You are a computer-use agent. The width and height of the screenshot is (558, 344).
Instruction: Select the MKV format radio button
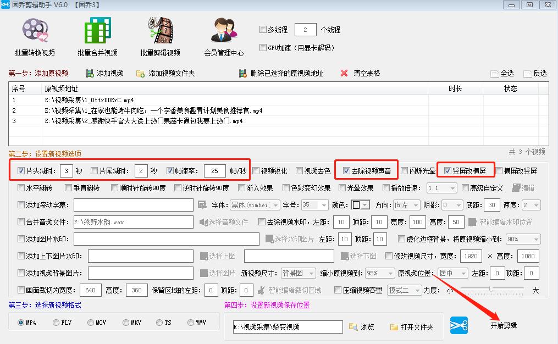pos(126,323)
